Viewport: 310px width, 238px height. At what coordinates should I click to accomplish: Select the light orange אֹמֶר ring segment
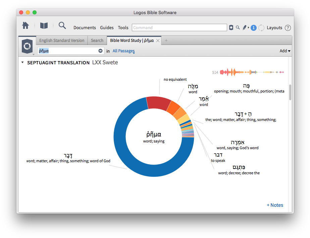click(180, 113)
